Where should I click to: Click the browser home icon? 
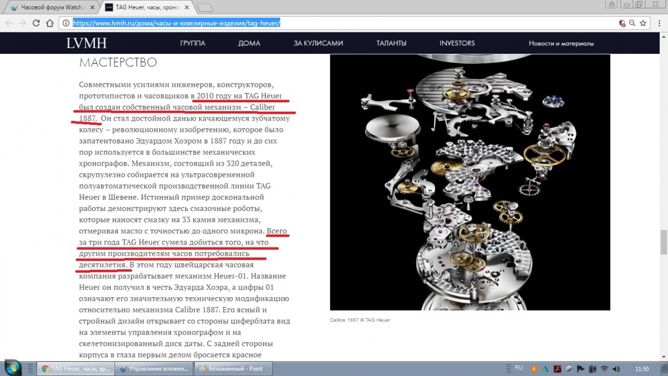[50, 23]
